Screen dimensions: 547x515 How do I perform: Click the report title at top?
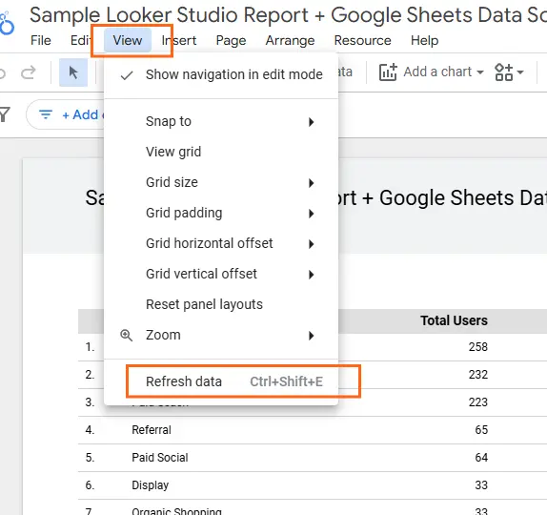[288, 14]
